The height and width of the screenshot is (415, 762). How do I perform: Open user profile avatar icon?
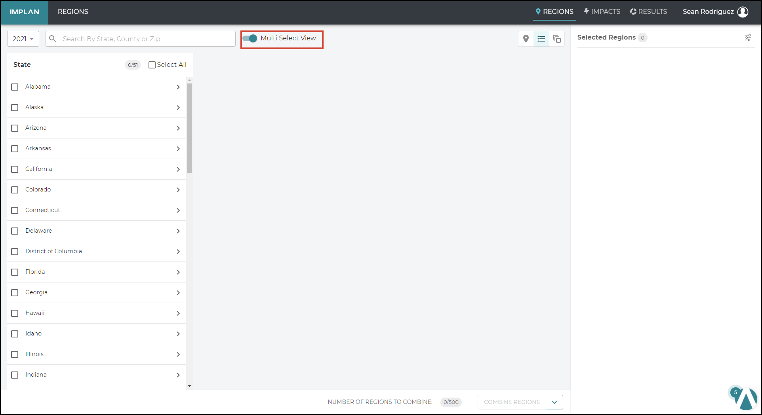click(743, 12)
